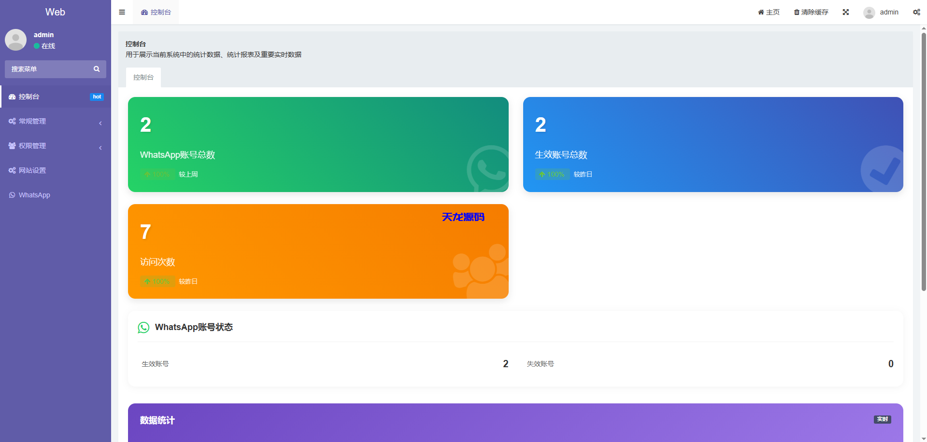Click the users icon on the orange card
The image size is (927, 442).
(481, 270)
